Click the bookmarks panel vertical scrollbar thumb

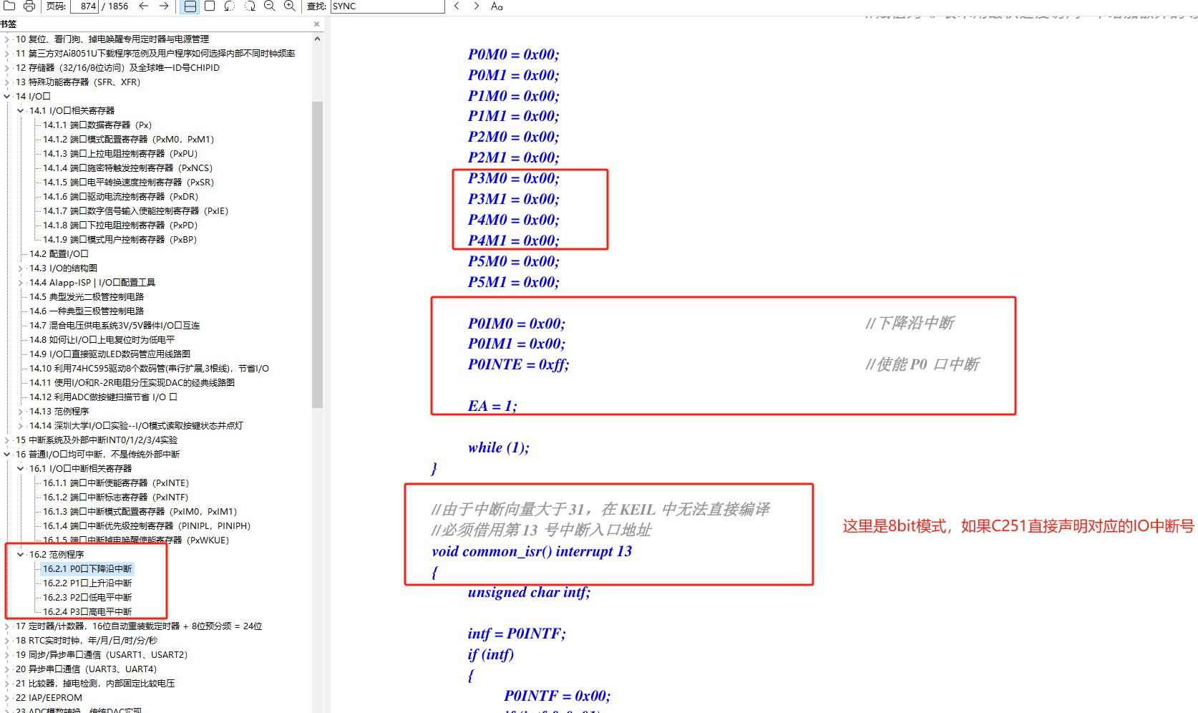(x=317, y=254)
